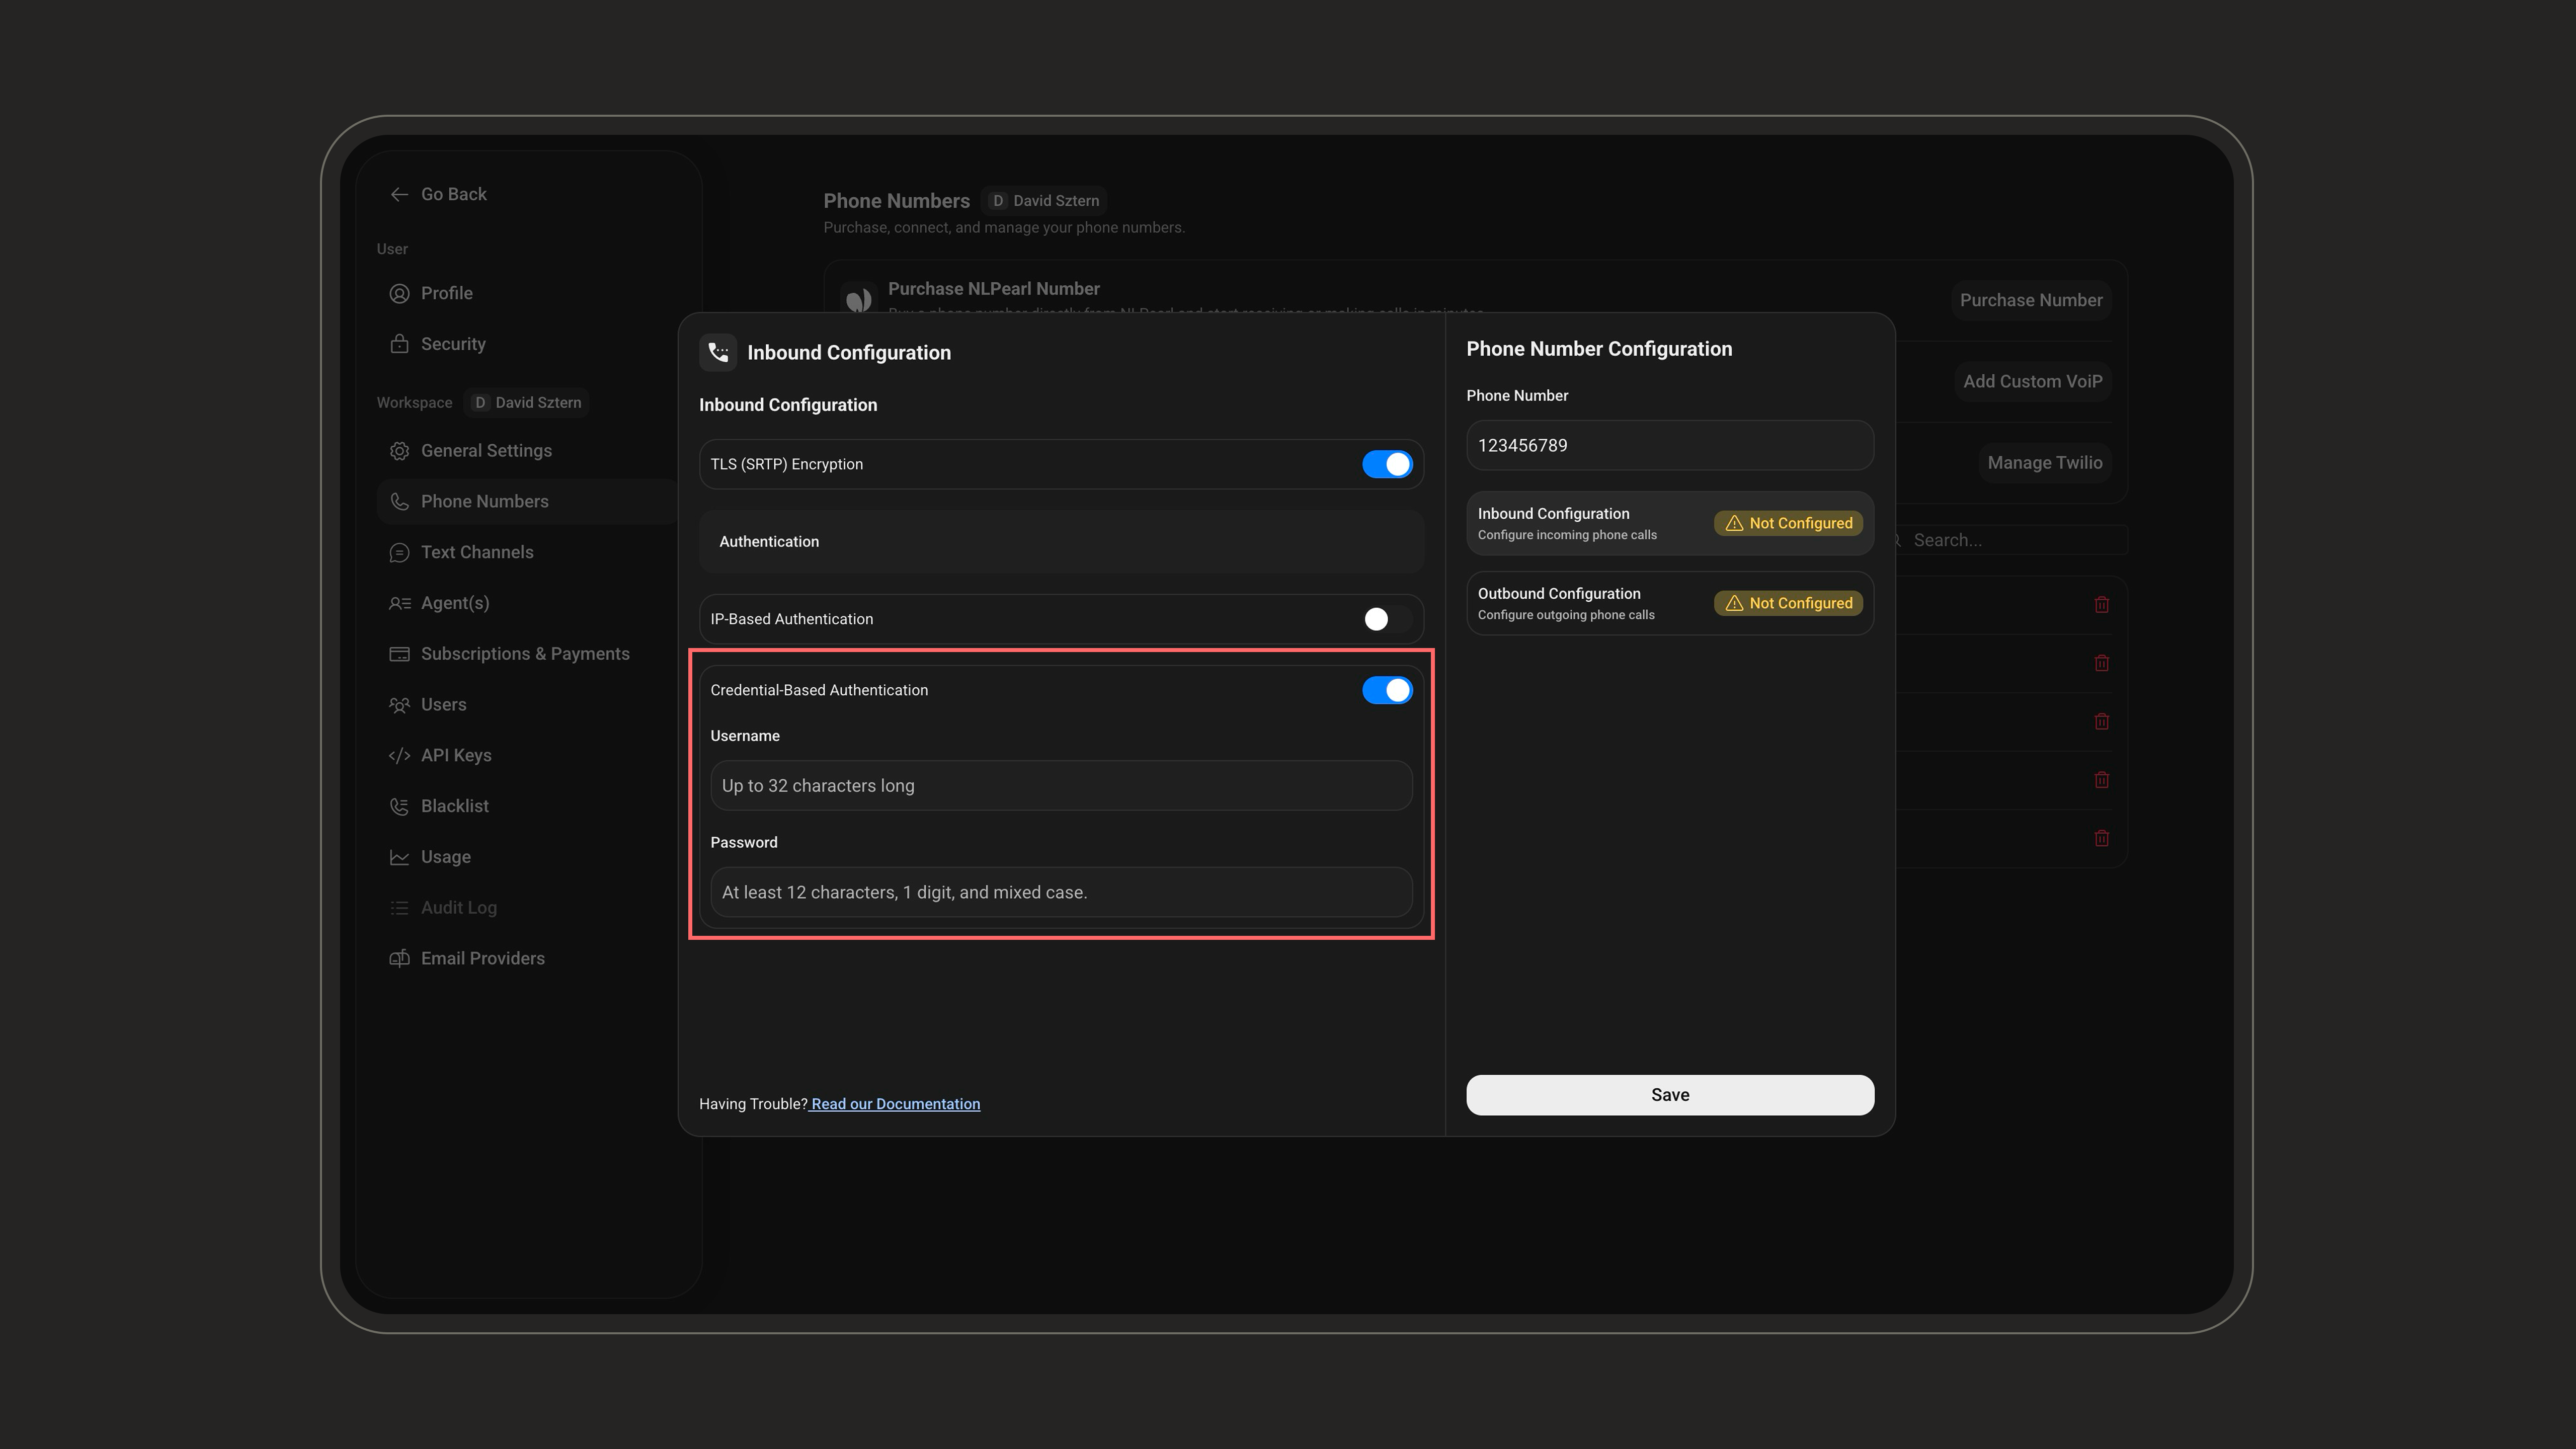Click the Phone Numbers handset icon

pos(399,502)
